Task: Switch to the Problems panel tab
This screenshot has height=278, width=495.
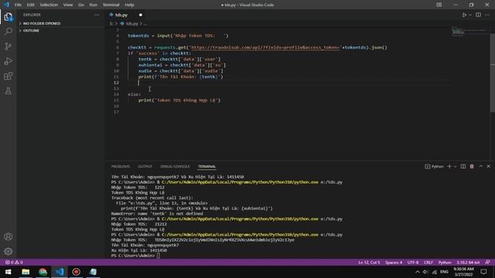Action: click(121, 167)
